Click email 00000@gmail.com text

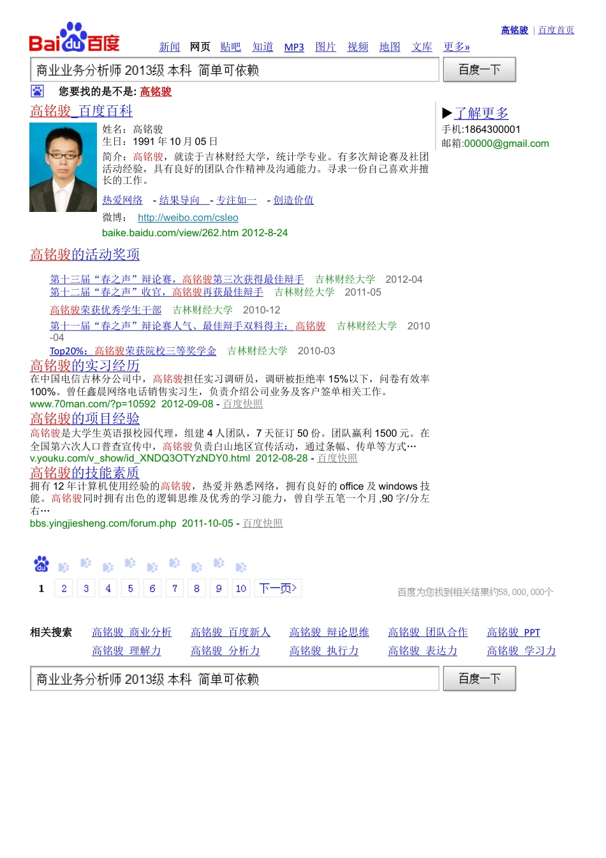(506, 144)
